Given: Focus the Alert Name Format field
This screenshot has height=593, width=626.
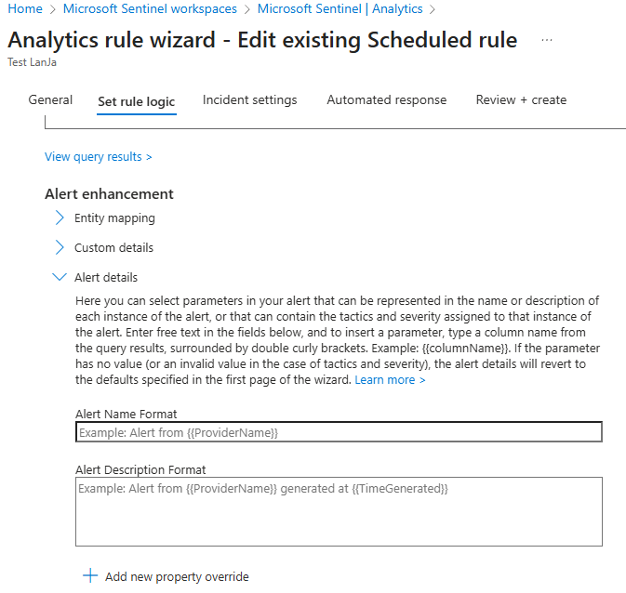Looking at the screenshot, I should (x=339, y=432).
